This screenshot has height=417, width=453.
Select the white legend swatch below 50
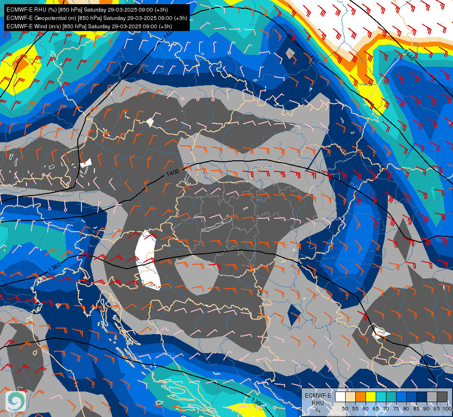click(x=340, y=397)
